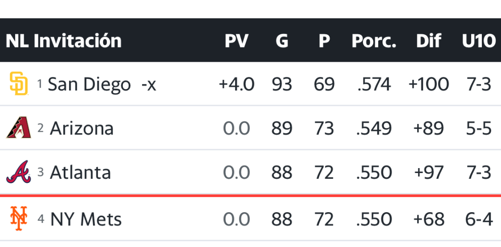The height and width of the screenshot is (247, 501).
Task: Sort by the Dif column header
Action: 429,41
